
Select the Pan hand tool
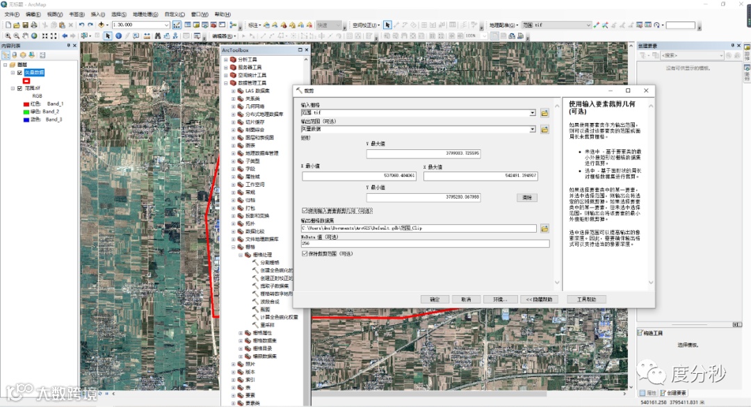point(25,36)
